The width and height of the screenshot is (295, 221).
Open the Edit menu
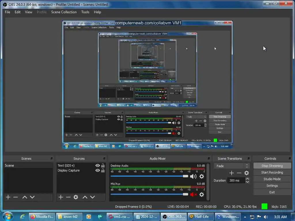point(18,12)
